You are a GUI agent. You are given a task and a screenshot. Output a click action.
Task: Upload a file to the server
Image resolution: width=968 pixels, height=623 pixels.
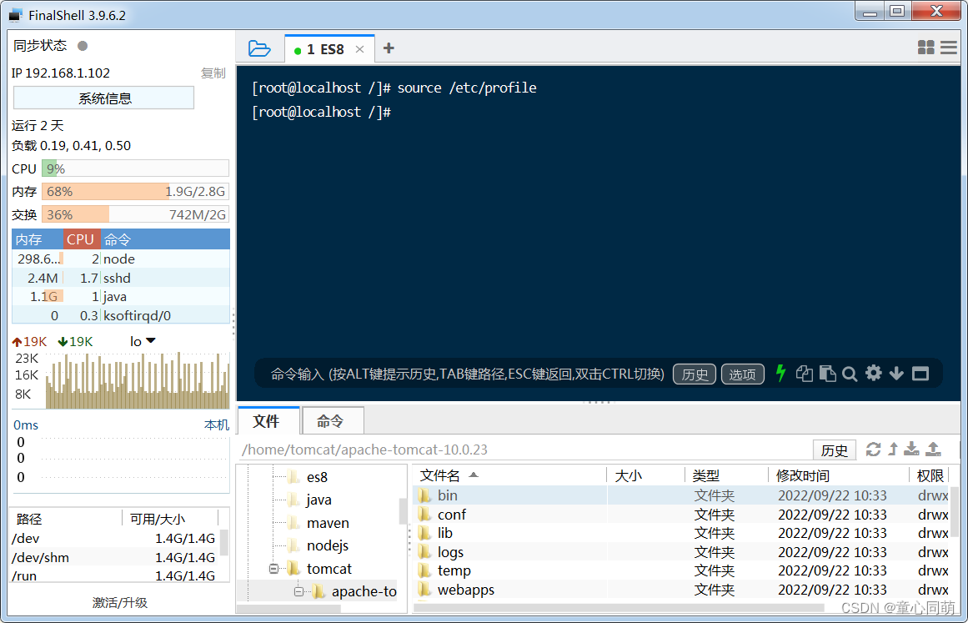pyautogui.click(x=934, y=450)
